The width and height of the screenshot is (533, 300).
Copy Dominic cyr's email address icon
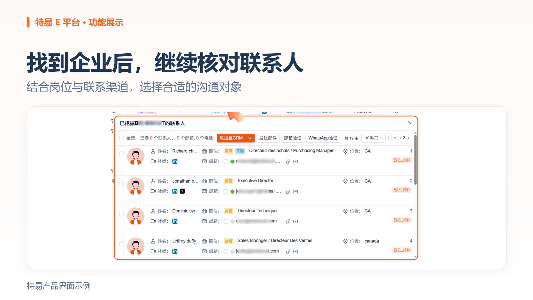288,221
